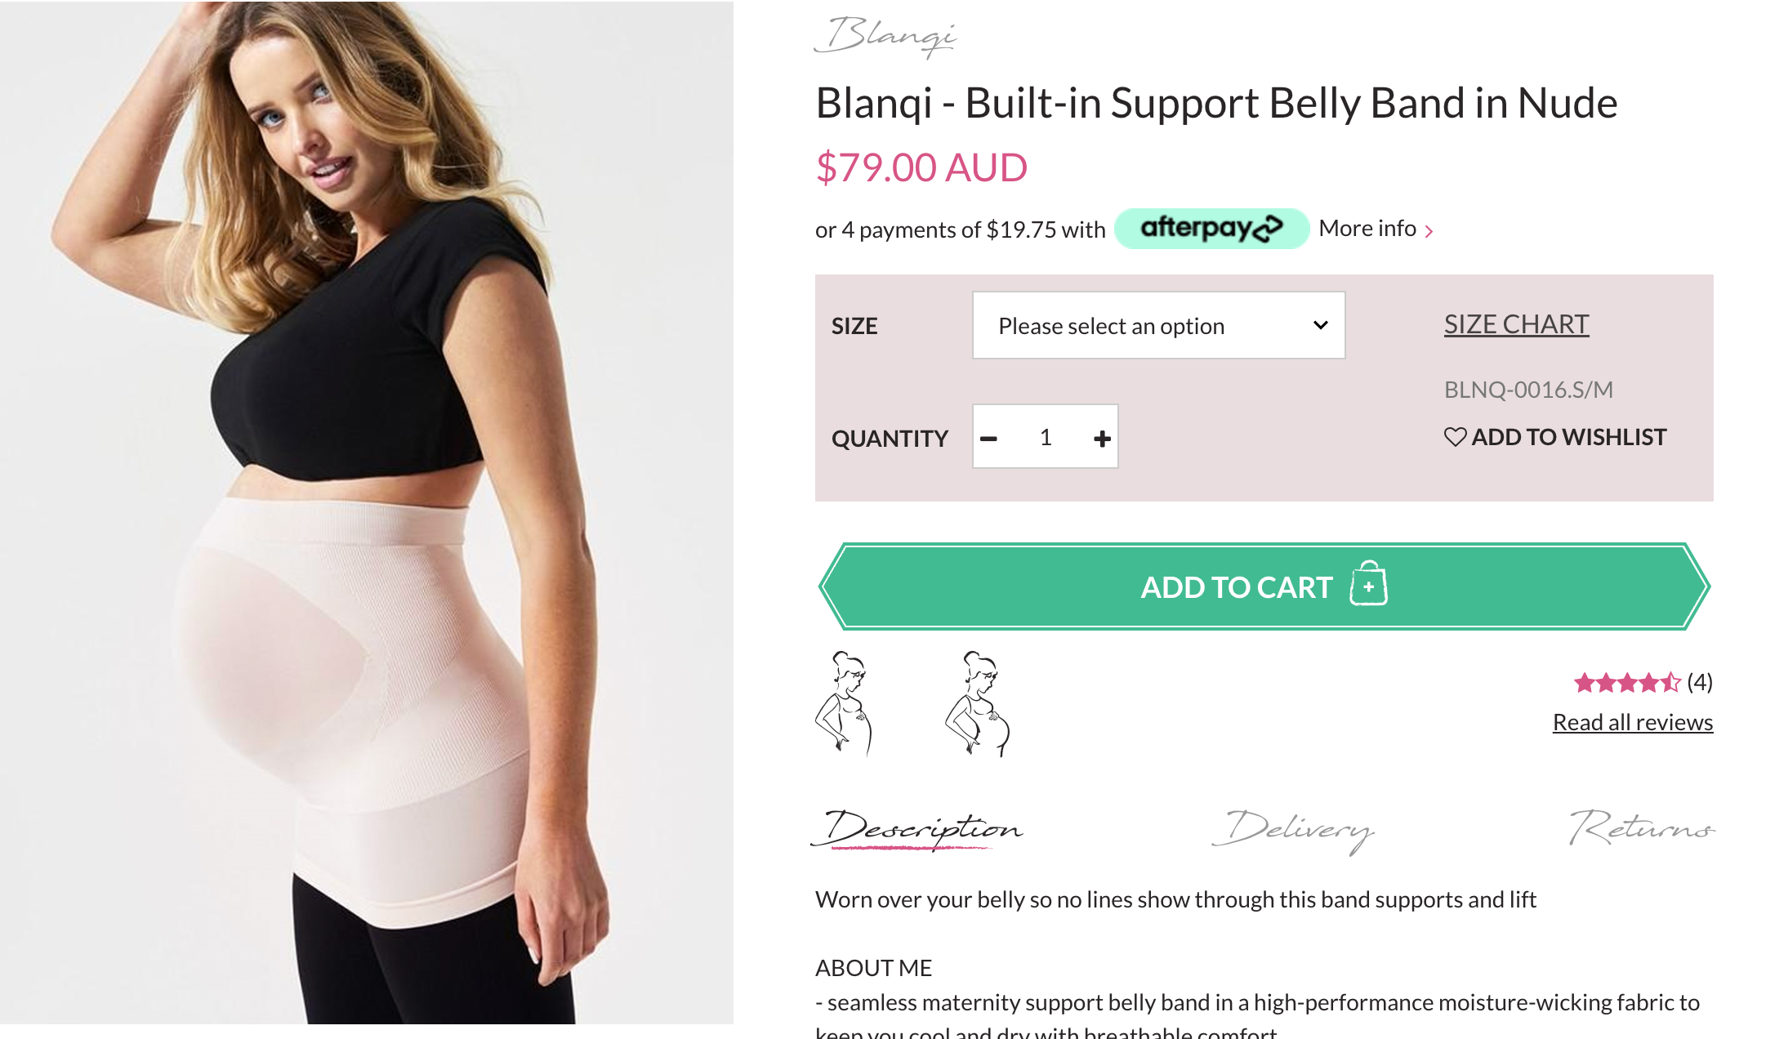Click the star rating icons

[1626, 682]
